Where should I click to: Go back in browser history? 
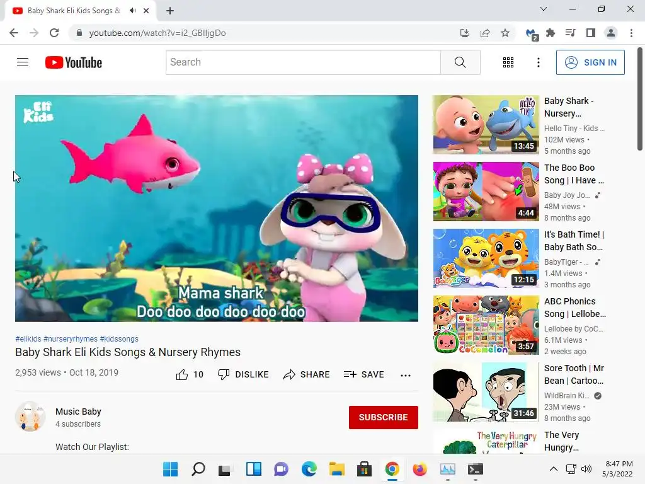(14, 33)
